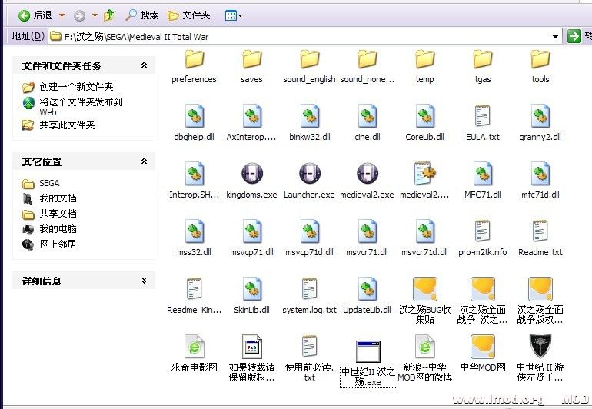Screen dimensions: 592x409
Task: Select CoreLib.dll file
Action: (424, 123)
